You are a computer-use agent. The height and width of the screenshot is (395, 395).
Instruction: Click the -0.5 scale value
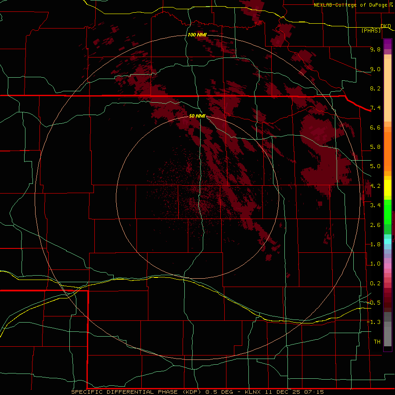373,303
